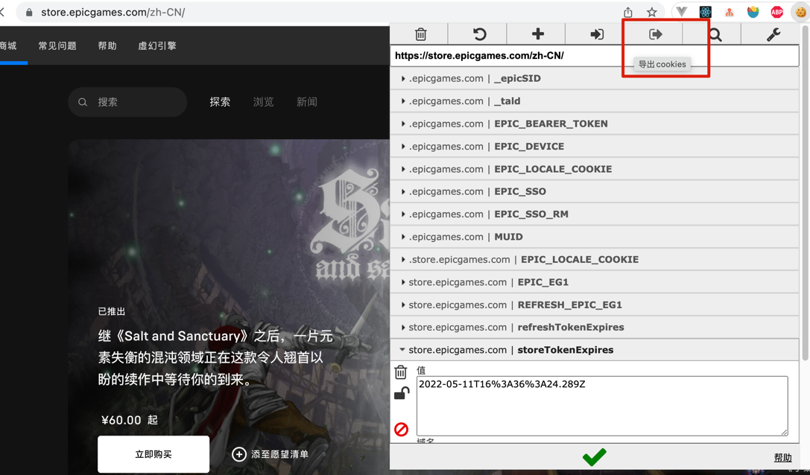
Task: Open the 虚幻引擎 nav item
Action: (x=157, y=46)
